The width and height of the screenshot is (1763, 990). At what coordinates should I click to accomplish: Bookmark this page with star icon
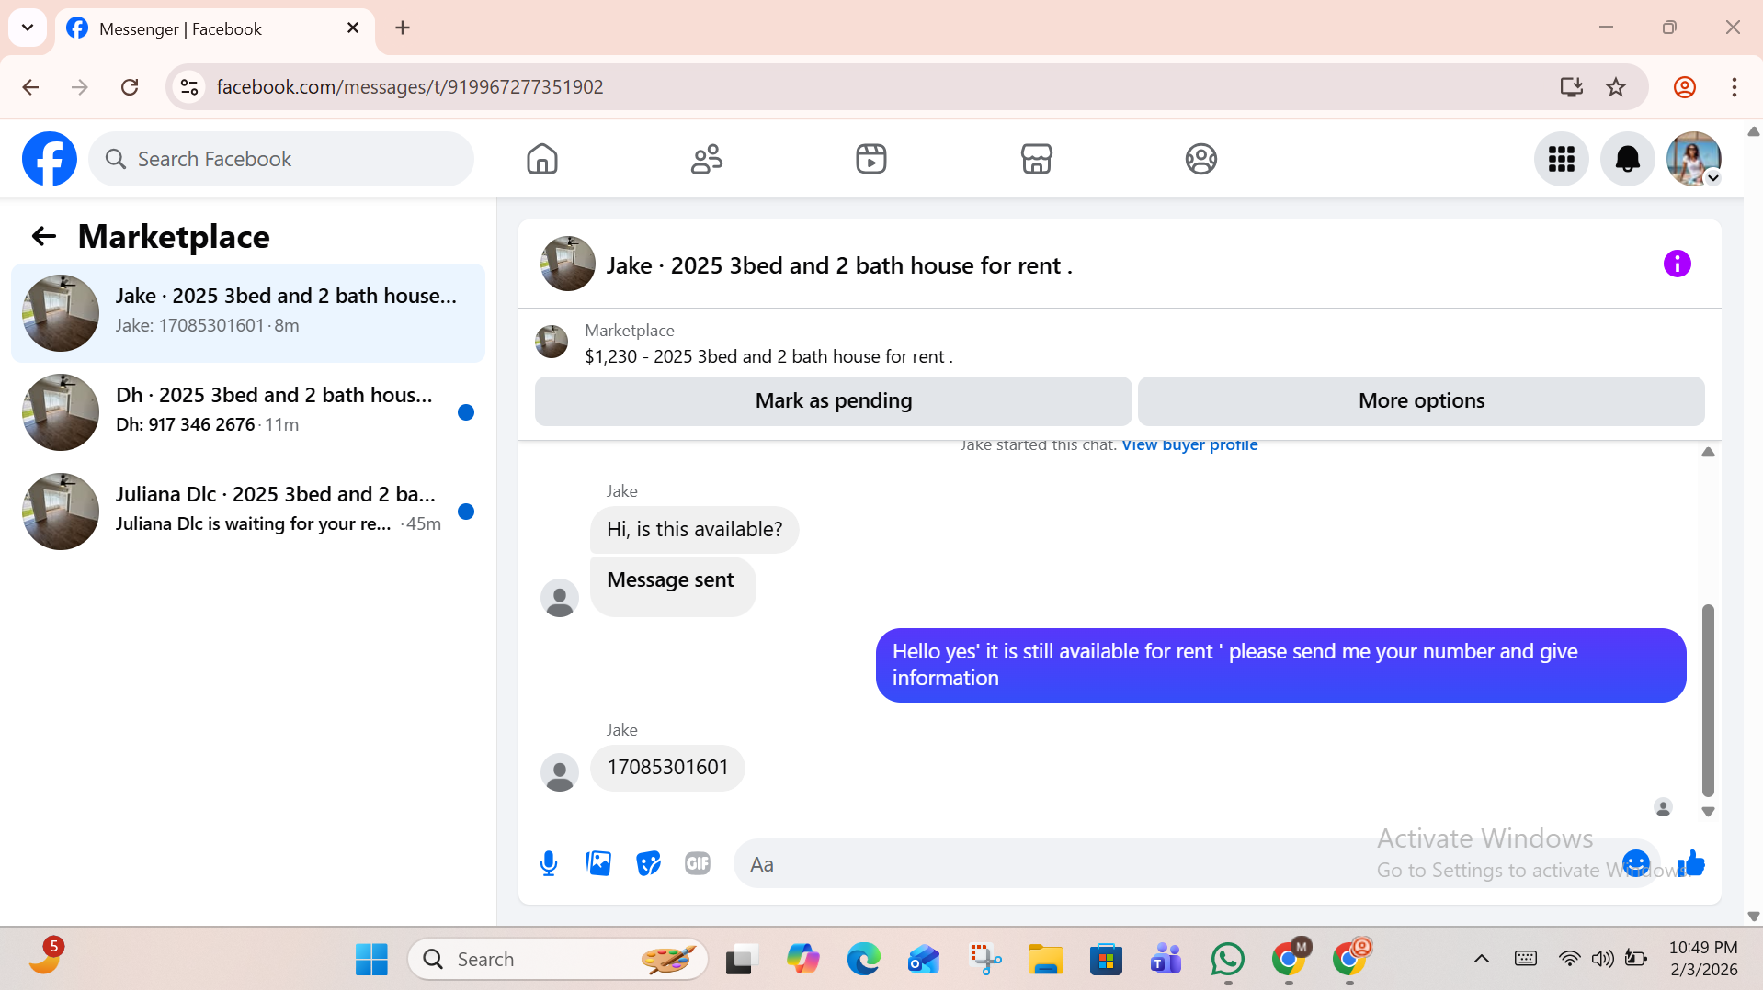(x=1616, y=87)
